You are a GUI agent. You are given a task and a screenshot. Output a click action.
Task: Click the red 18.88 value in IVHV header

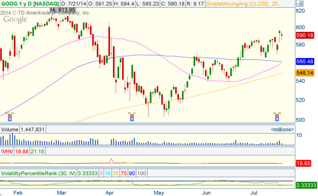22,151
